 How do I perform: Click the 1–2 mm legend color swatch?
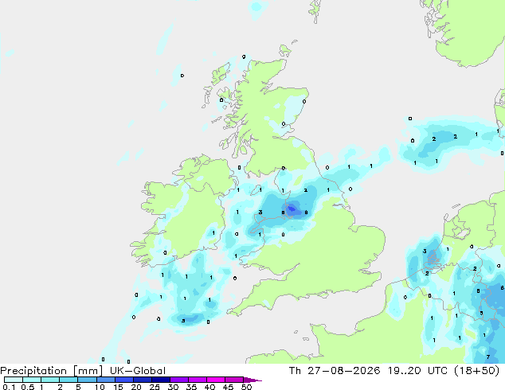point(50,380)
